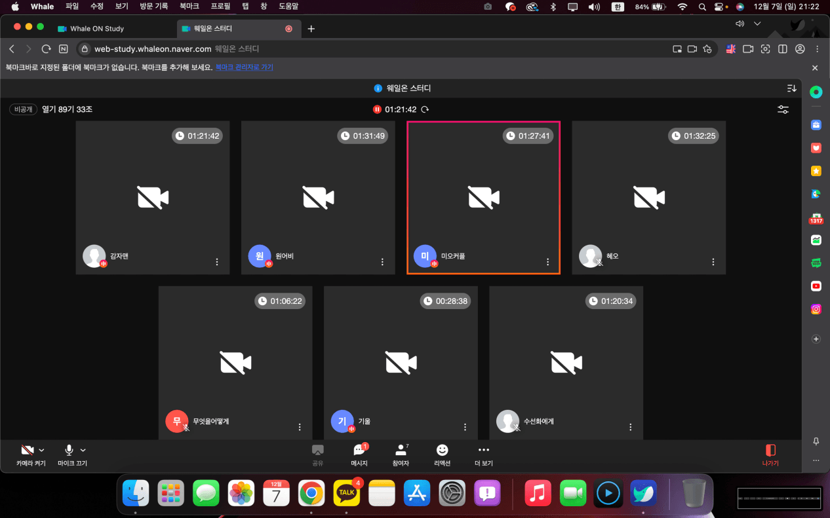Switch to the Whale ON Study tab
The width and height of the screenshot is (830, 518).
click(x=96, y=29)
